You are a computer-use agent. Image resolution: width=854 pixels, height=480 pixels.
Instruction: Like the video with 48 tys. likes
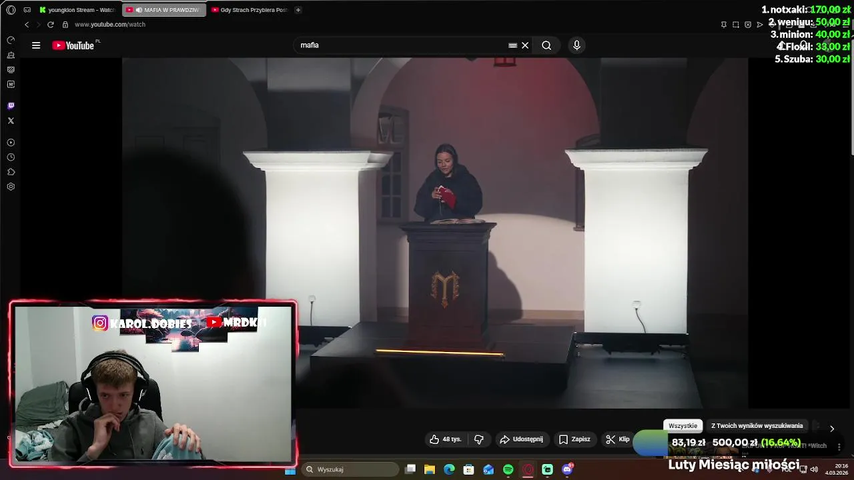pos(446,439)
